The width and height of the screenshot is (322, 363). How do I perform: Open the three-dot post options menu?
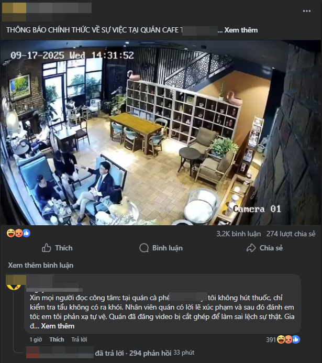[306, 11]
